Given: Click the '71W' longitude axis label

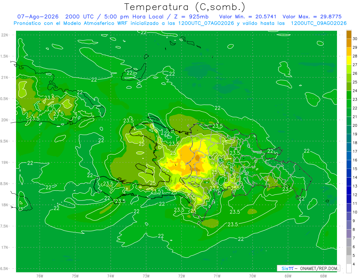Looking at the screenshot, I should click(217, 276).
